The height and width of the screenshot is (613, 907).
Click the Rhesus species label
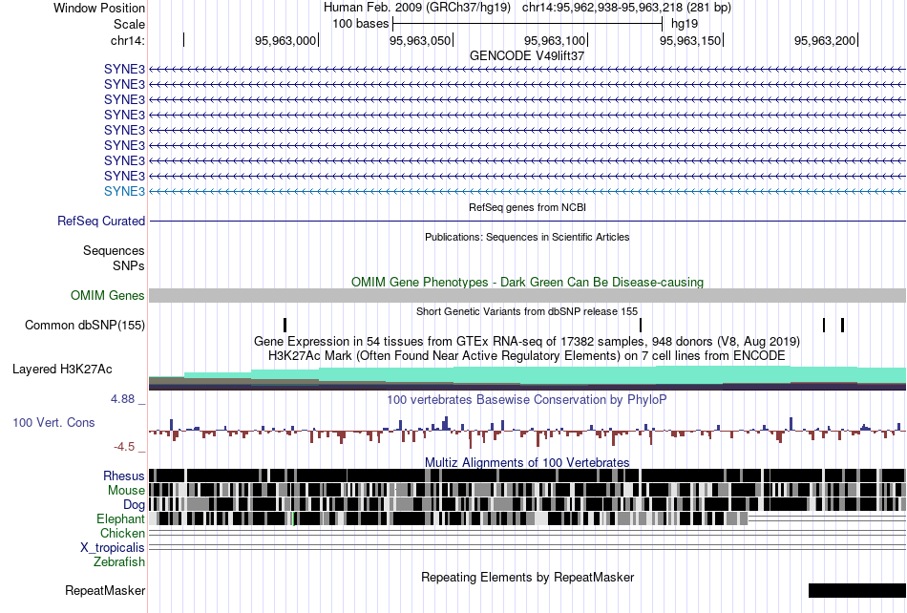click(x=124, y=476)
